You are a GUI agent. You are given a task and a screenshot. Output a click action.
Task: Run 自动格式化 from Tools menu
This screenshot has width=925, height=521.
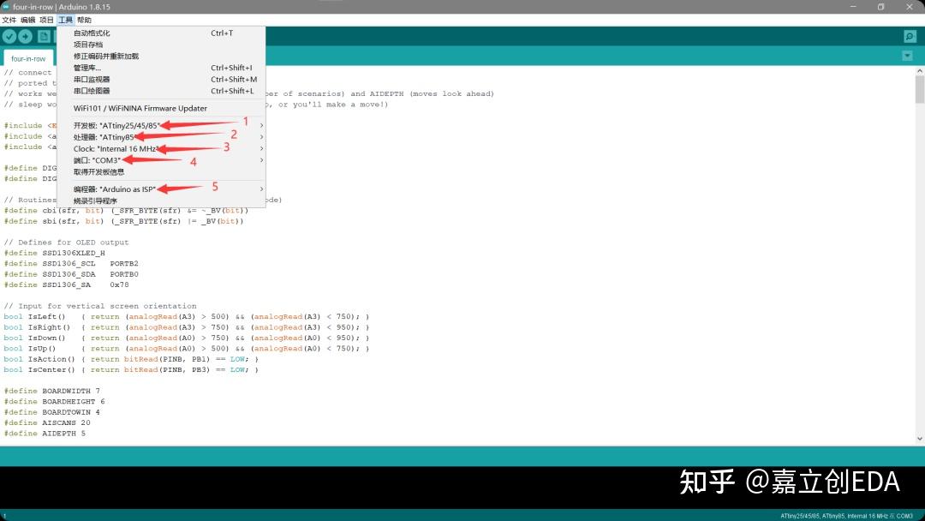coord(90,33)
